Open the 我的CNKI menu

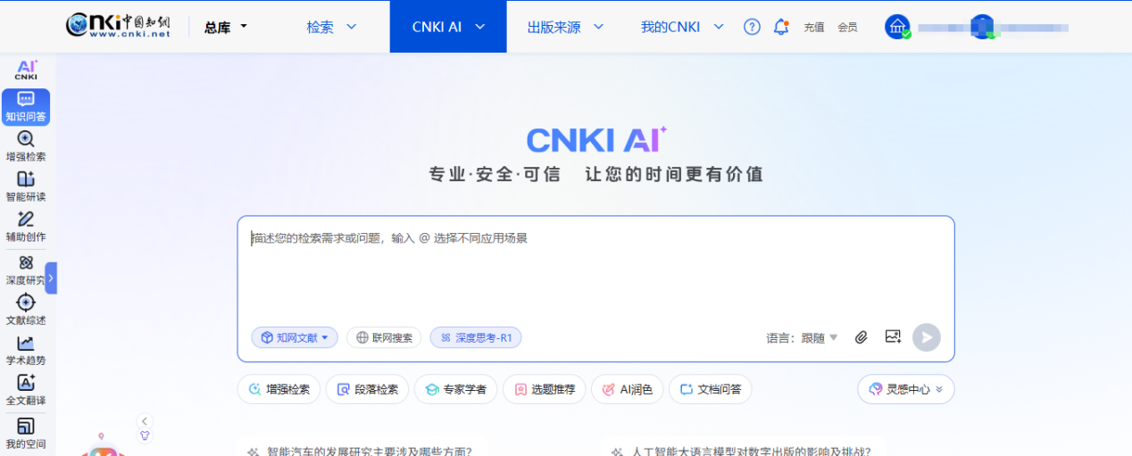coord(682,27)
